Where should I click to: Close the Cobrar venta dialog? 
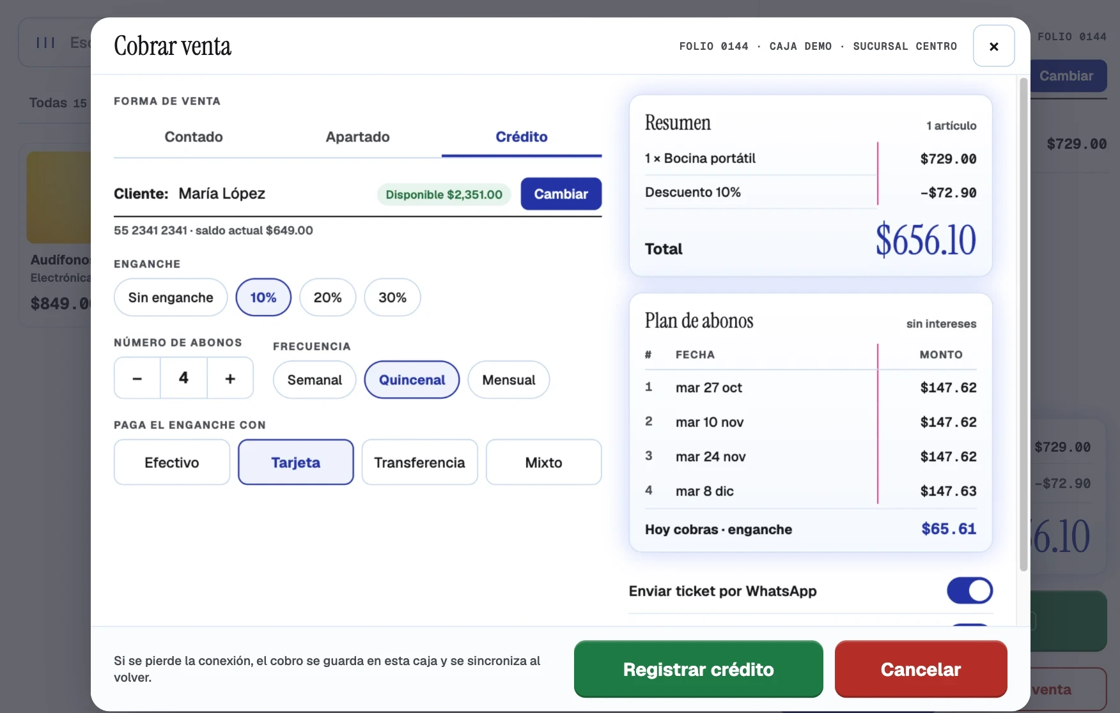click(x=993, y=46)
